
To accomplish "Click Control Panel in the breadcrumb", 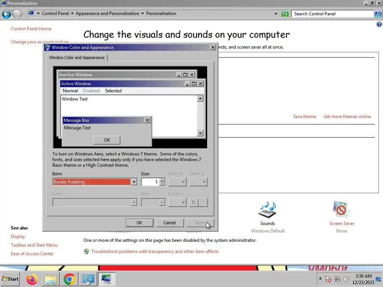I will [x=55, y=13].
